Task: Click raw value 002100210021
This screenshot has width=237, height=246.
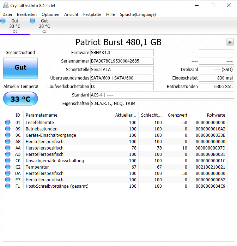Action: click(x=211, y=167)
